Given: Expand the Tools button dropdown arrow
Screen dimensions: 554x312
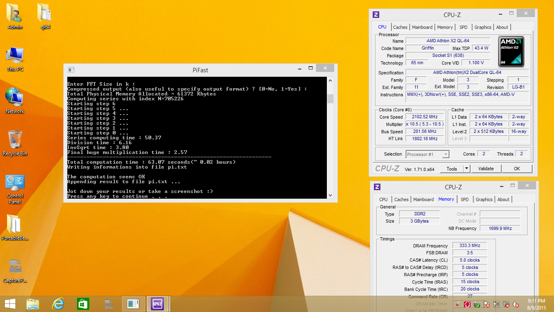Looking at the screenshot, I should 466,169.
